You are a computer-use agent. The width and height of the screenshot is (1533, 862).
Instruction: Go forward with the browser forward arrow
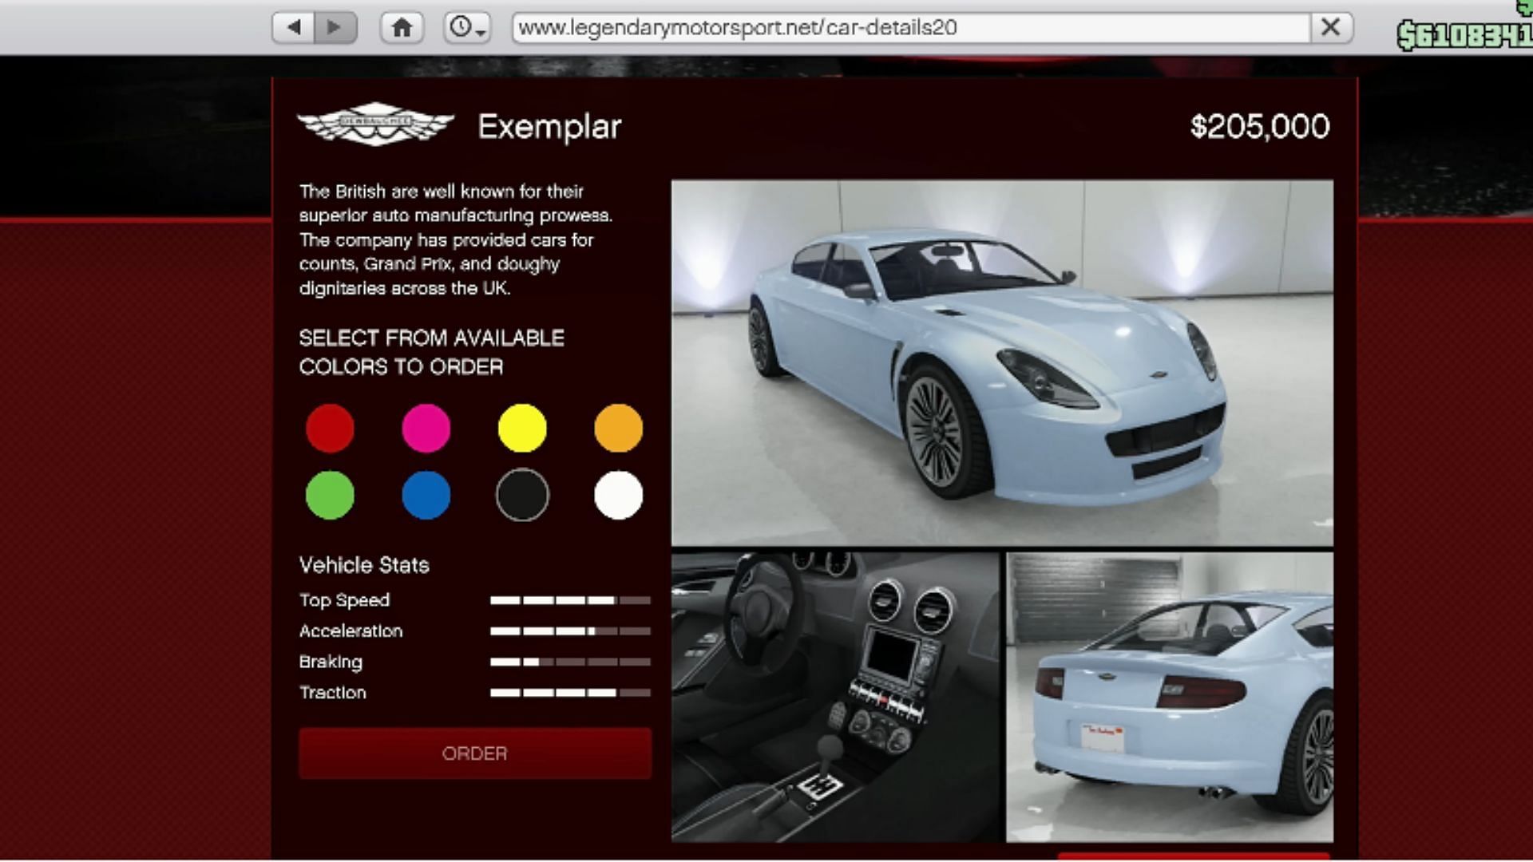[x=335, y=28]
